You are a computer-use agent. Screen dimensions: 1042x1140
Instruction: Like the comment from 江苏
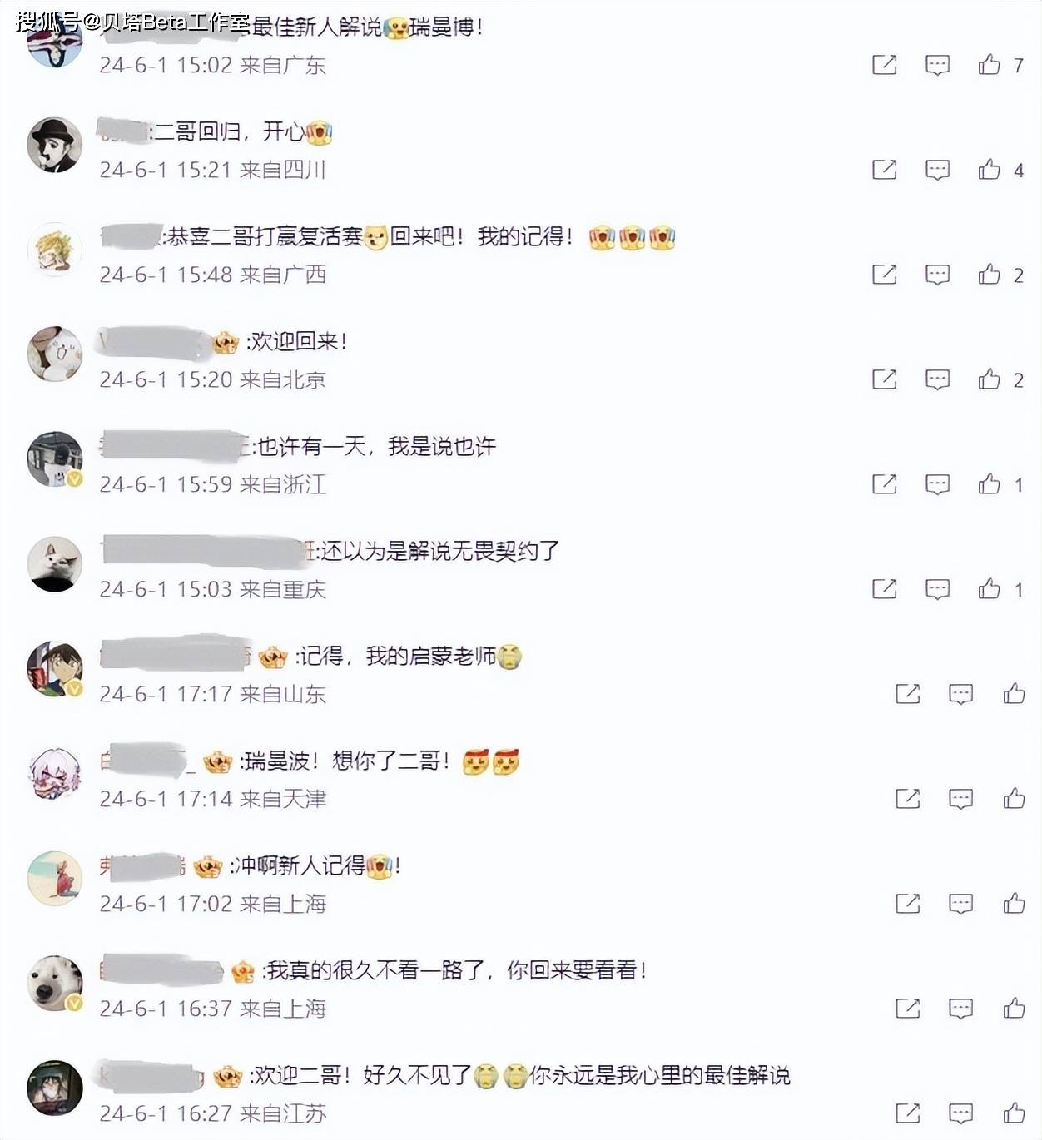(x=1014, y=1113)
